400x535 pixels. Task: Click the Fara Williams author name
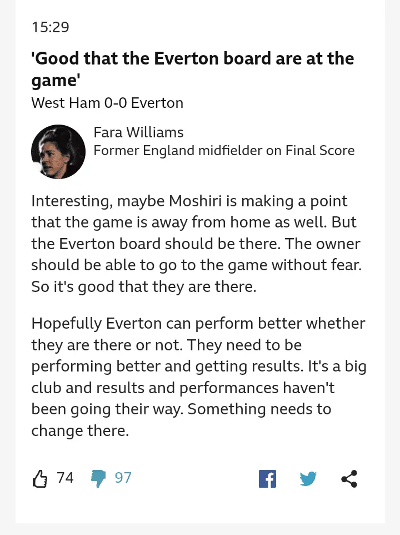click(138, 132)
